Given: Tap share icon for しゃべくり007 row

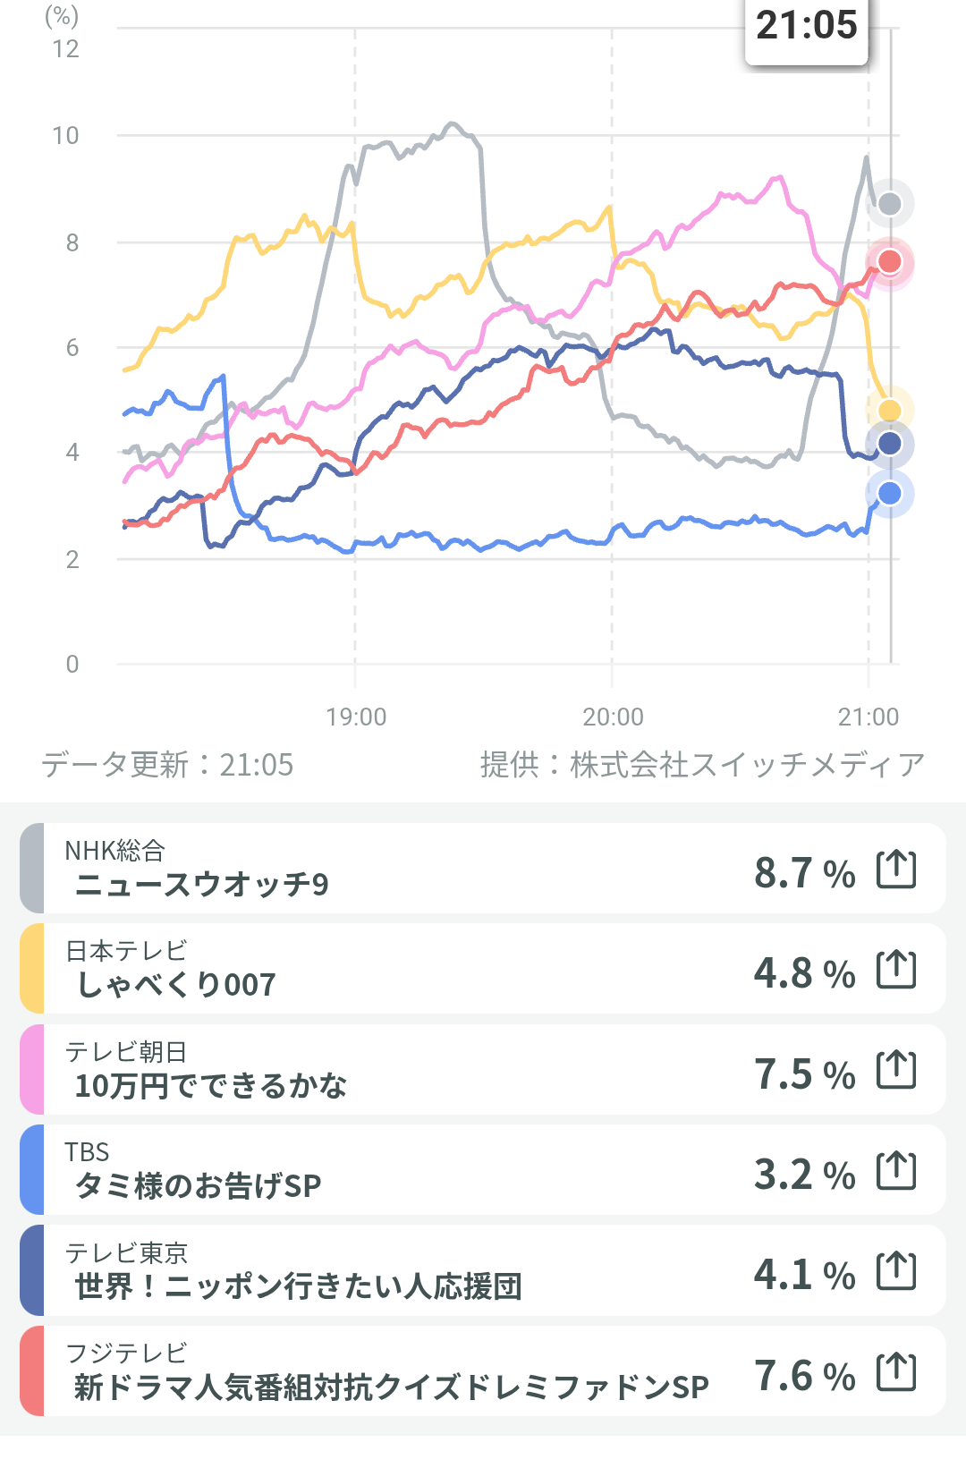Looking at the screenshot, I should click(896, 970).
